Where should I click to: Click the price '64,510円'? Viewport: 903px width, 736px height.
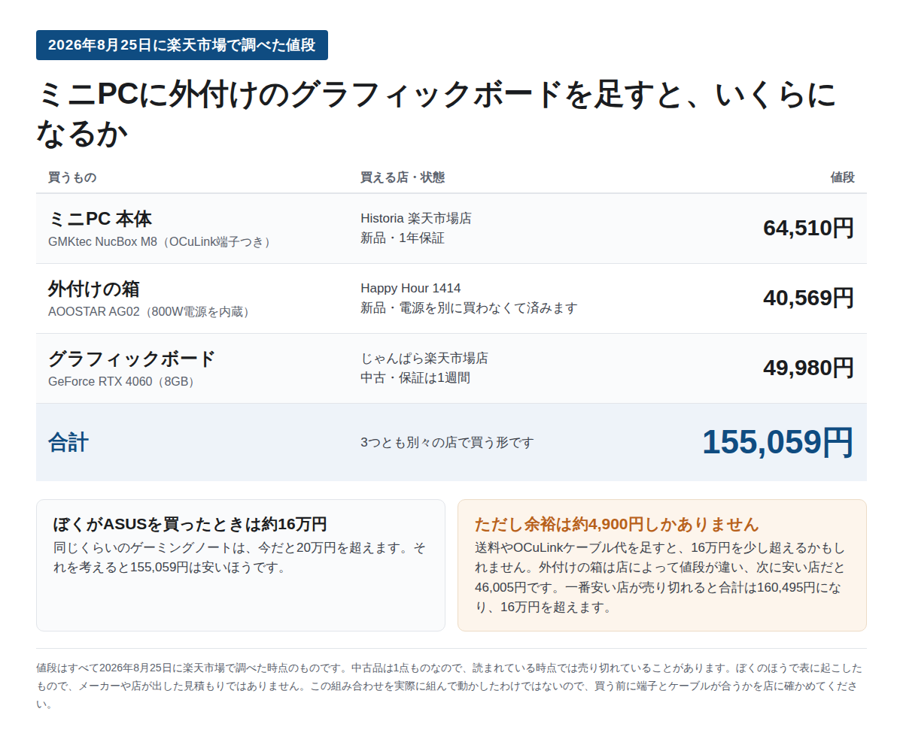pyautogui.click(x=808, y=228)
